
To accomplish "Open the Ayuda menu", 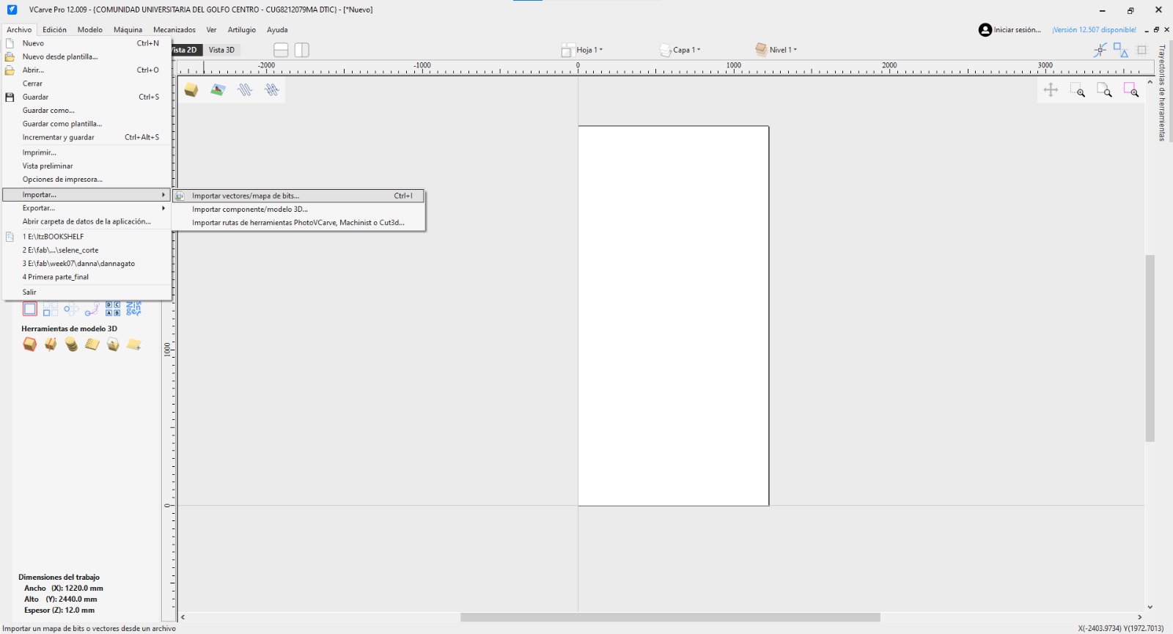I will (277, 30).
